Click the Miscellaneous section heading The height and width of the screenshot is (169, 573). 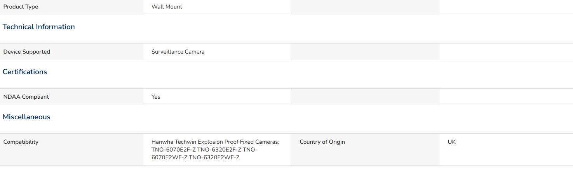point(26,117)
